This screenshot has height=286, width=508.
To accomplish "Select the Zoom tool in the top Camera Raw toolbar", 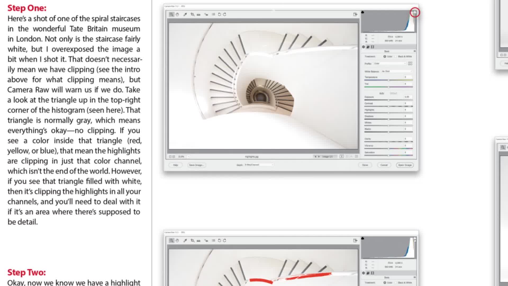I will [171, 15].
